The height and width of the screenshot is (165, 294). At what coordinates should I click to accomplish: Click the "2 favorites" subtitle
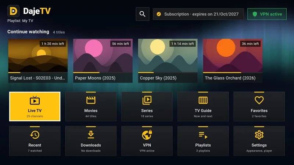coord(259,116)
